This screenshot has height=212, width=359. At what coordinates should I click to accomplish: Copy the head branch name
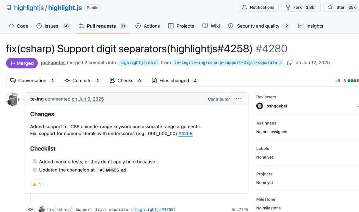[290, 63]
